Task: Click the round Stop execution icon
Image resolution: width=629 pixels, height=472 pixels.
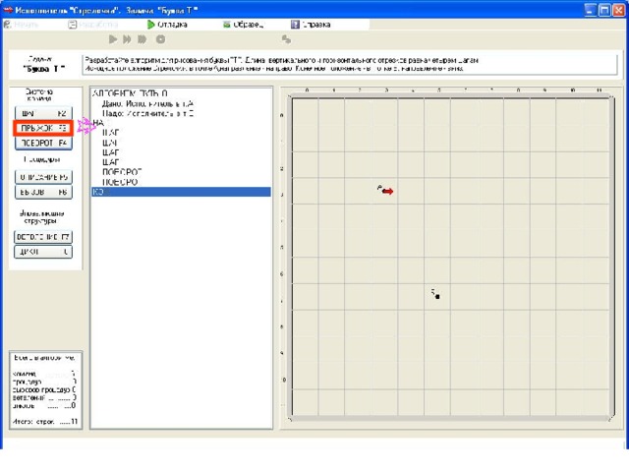Action: tap(160, 39)
